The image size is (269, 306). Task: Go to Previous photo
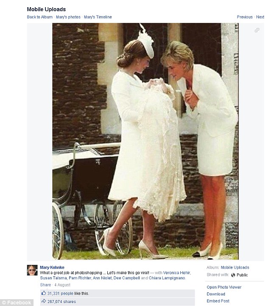244,17
